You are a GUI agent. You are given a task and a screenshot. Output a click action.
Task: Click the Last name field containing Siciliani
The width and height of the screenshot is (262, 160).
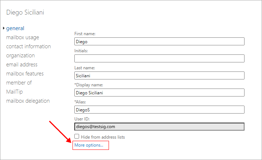tap(159, 75)
